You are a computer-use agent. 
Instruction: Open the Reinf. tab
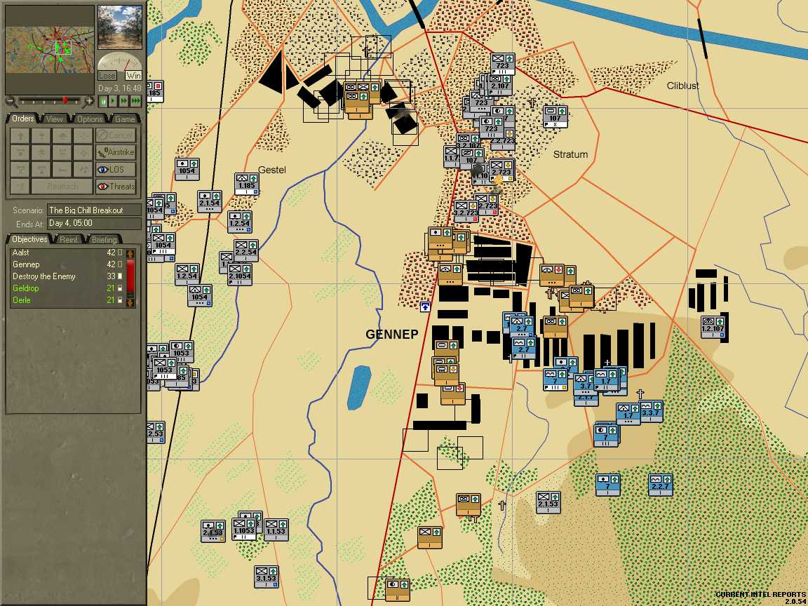69,240
